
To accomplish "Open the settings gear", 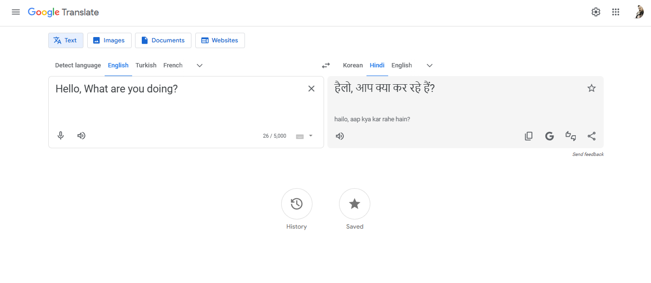I will [596, 12].
